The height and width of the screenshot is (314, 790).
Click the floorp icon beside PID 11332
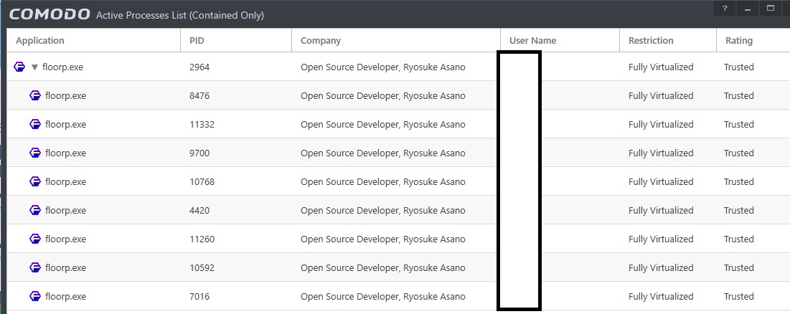tap(35, 124)
